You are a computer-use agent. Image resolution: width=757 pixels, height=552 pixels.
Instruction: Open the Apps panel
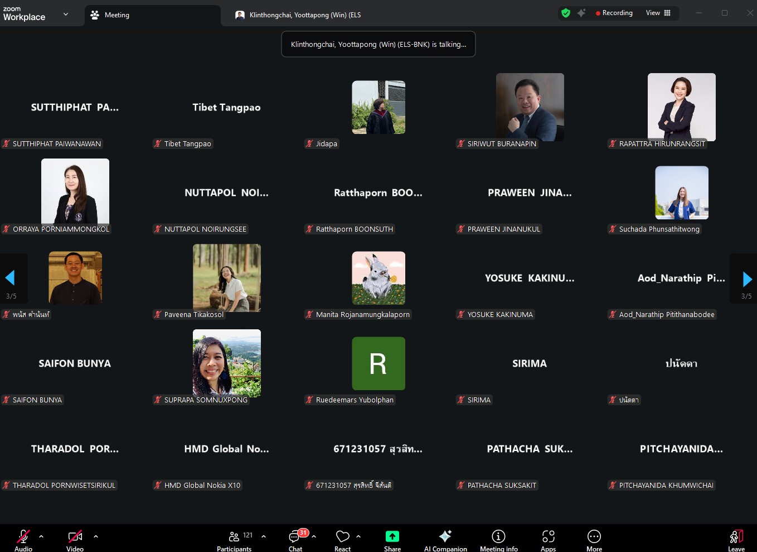(x=548, y=539)
